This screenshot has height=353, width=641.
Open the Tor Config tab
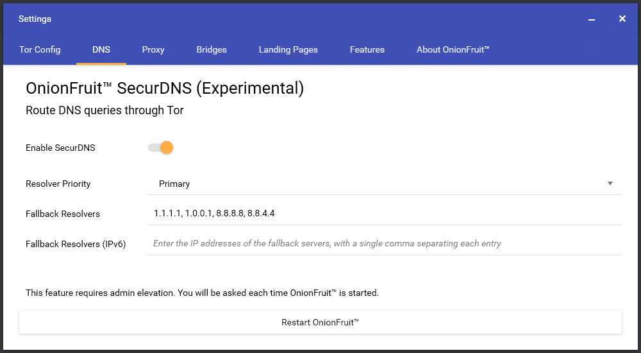point(40,49)
